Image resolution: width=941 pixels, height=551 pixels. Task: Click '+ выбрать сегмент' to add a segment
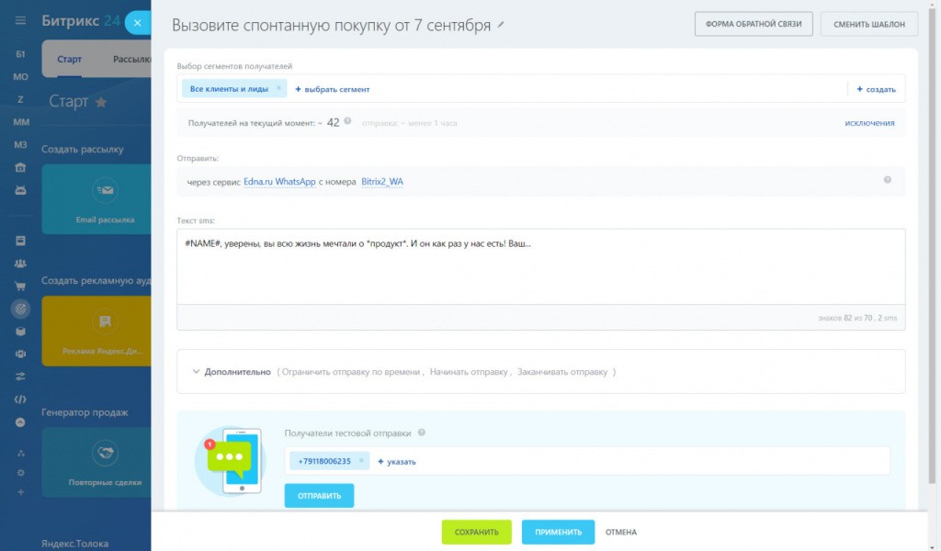tap(333, 89)
